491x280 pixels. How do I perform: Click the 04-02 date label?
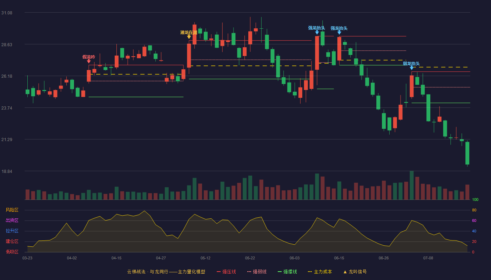(x=72, y=258)
